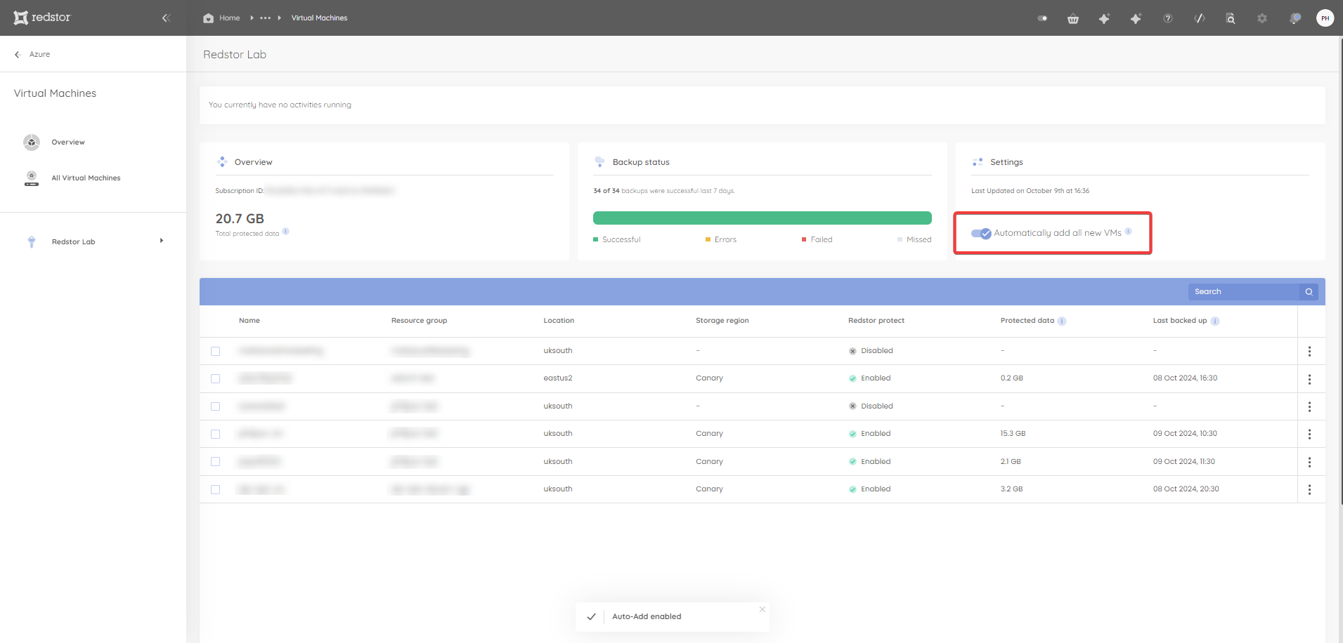Check the box for the 2.1 GB VM row
Screen dimensions: 1343x643
coord(216,462)
